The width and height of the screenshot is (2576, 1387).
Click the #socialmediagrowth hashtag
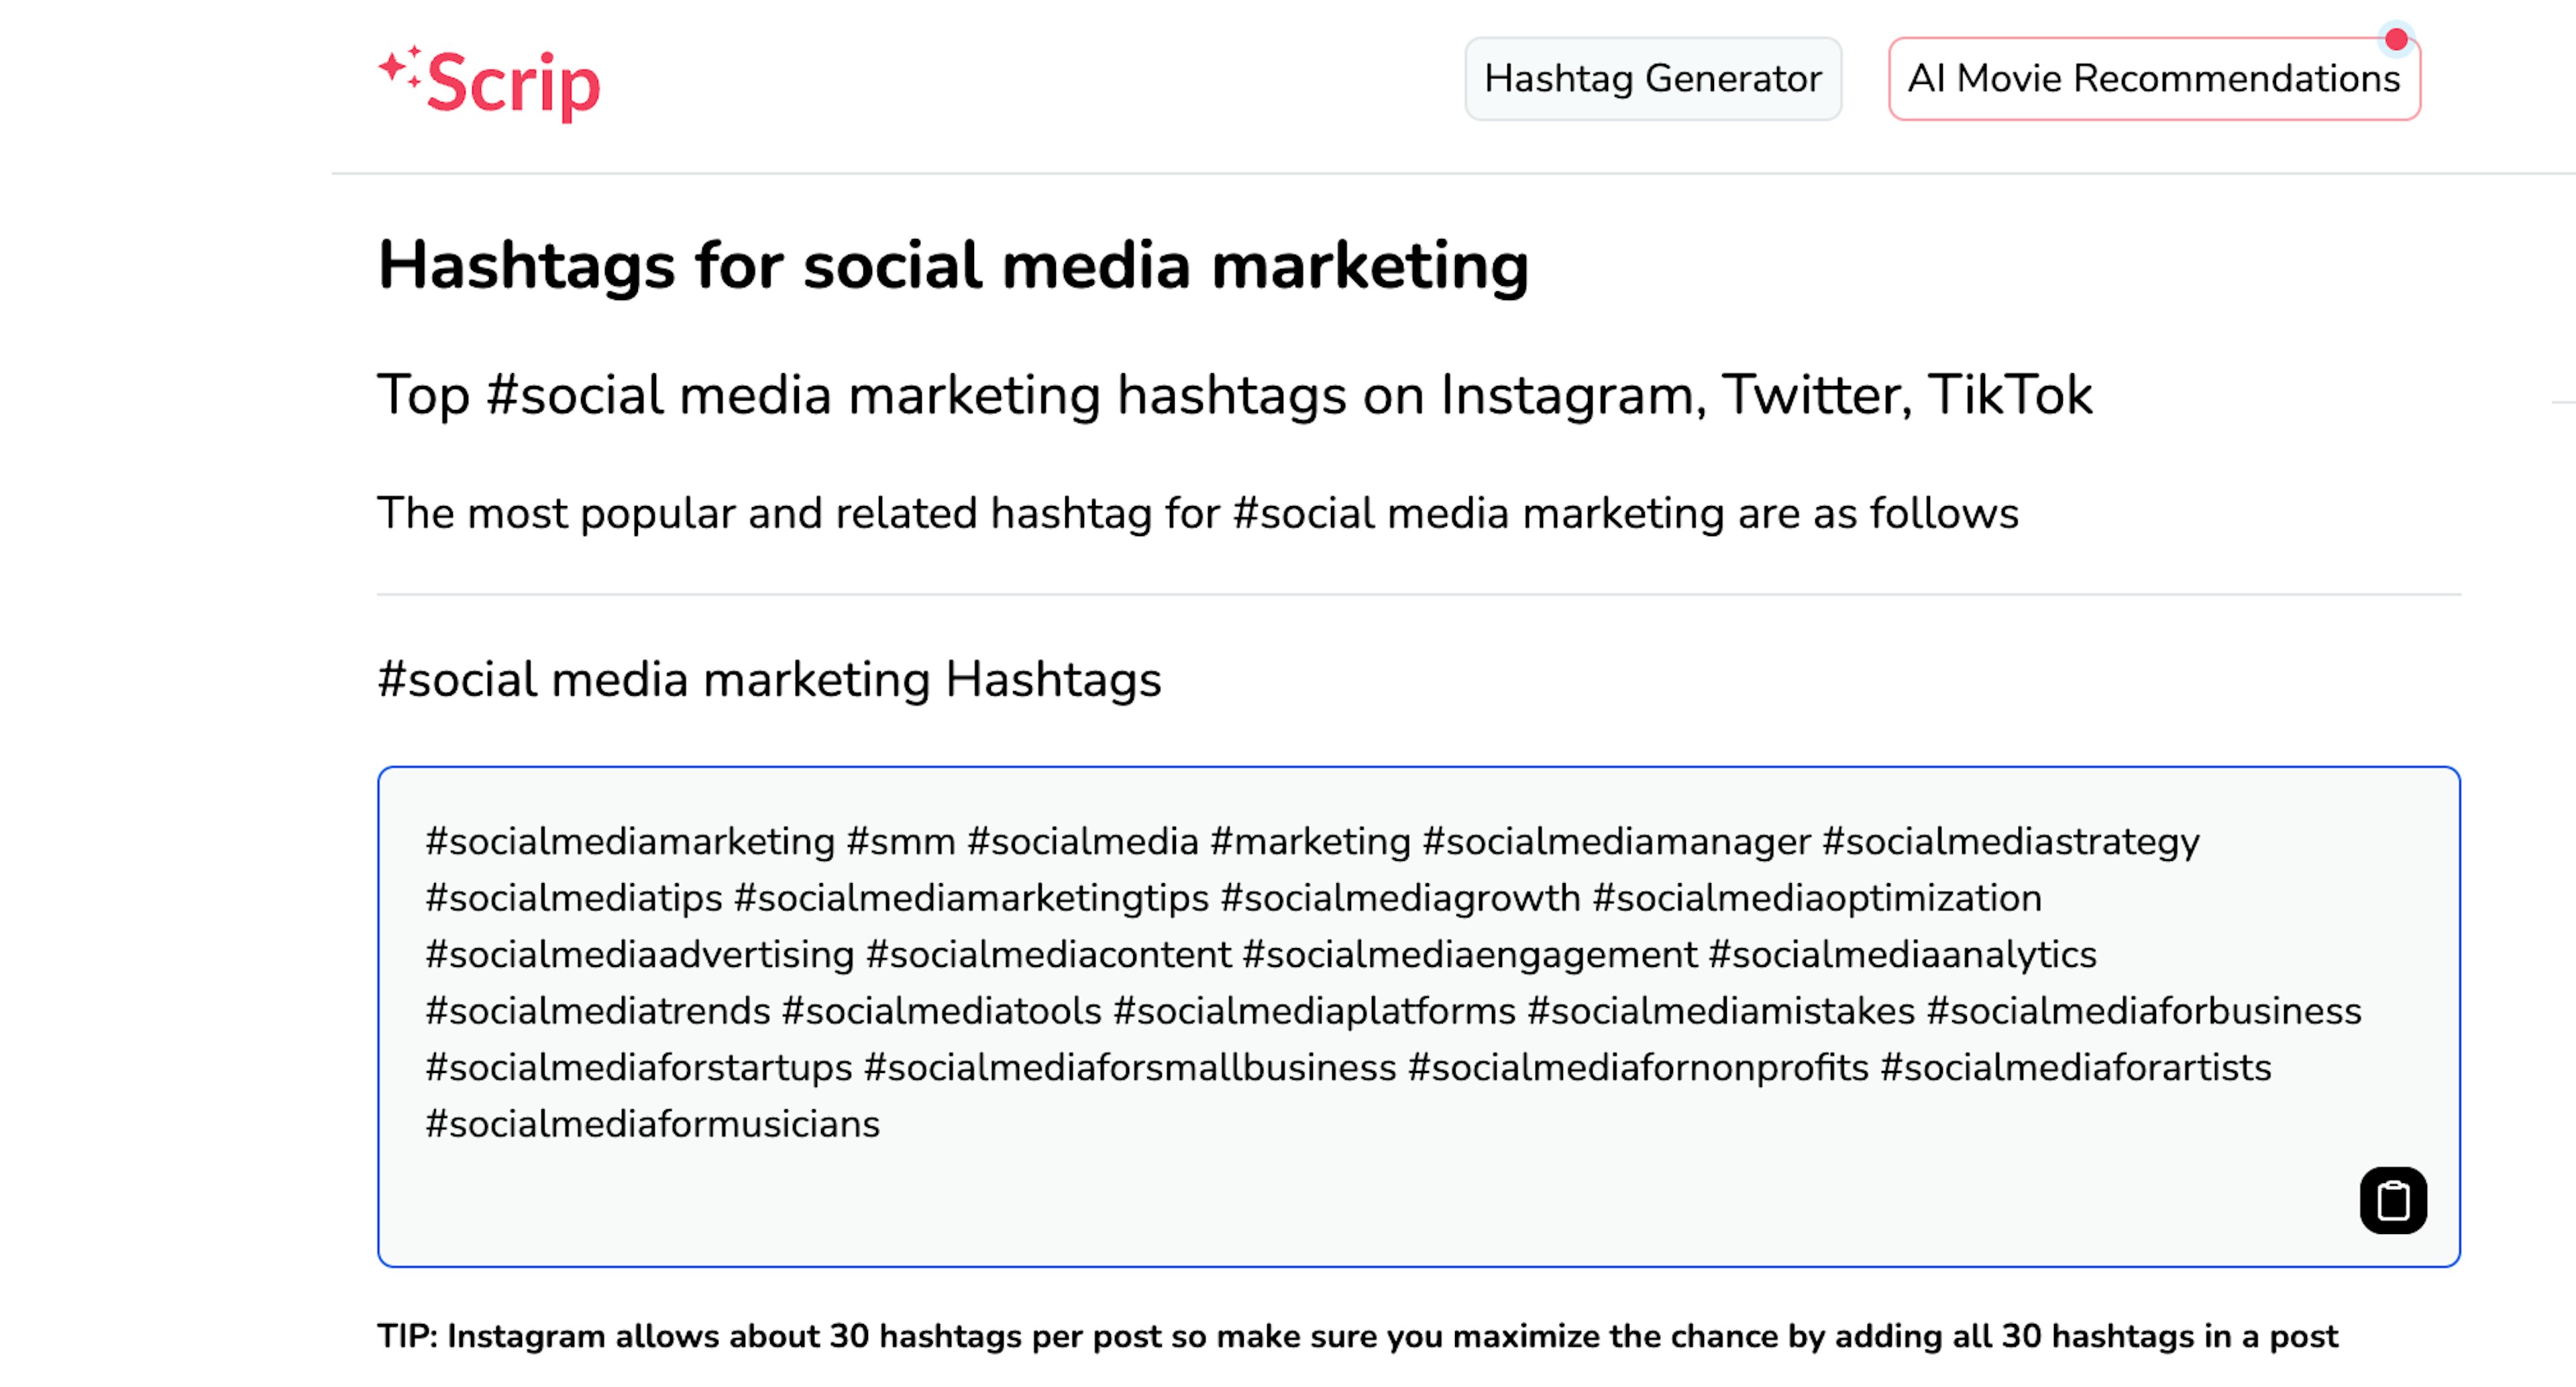1400,898
